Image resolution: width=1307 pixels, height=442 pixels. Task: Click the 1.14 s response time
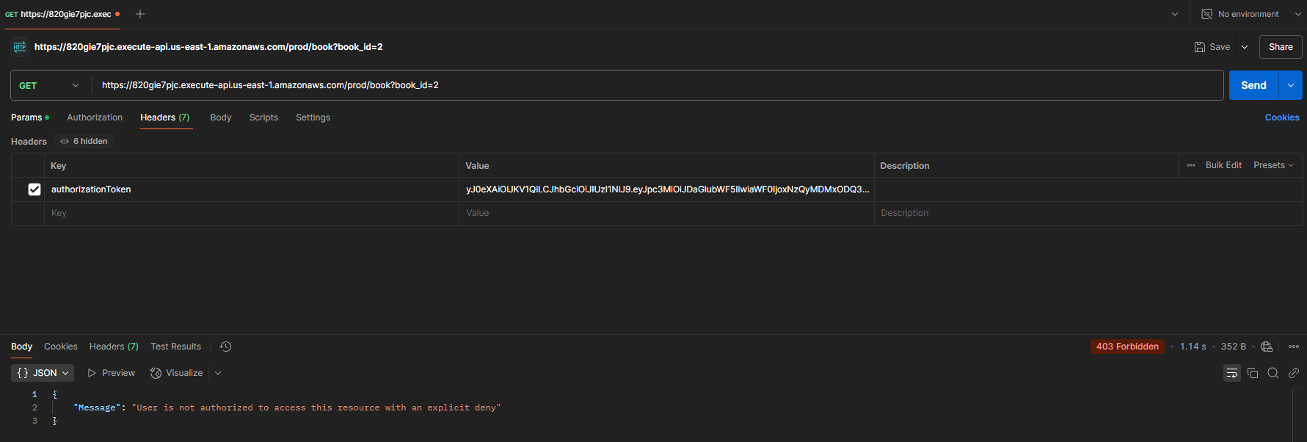coord(1193,347)
